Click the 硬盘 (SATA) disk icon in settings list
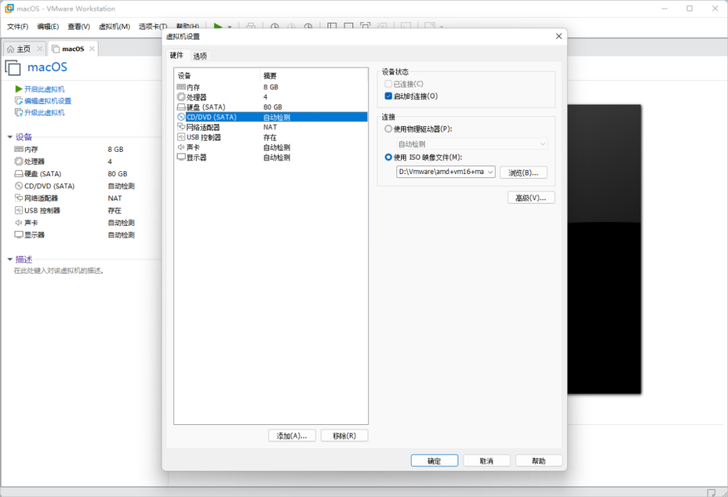The image size is (728, 497). coord(181,107)
